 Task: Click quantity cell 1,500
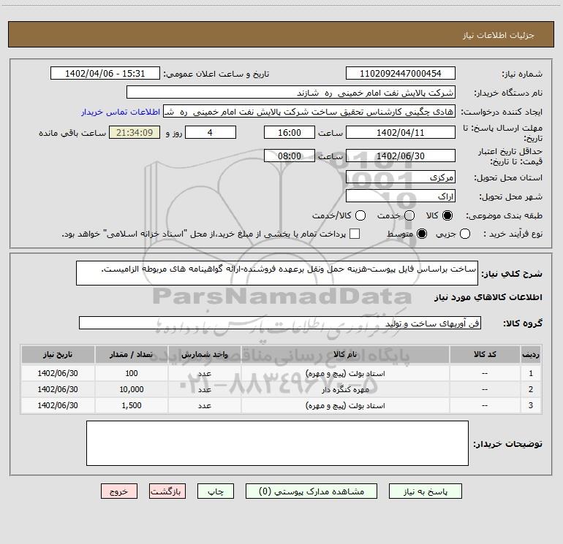pyautogui.click(x=132, y=405)
